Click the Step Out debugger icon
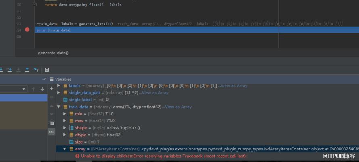 pyautogui.click(x=27, y=70)
